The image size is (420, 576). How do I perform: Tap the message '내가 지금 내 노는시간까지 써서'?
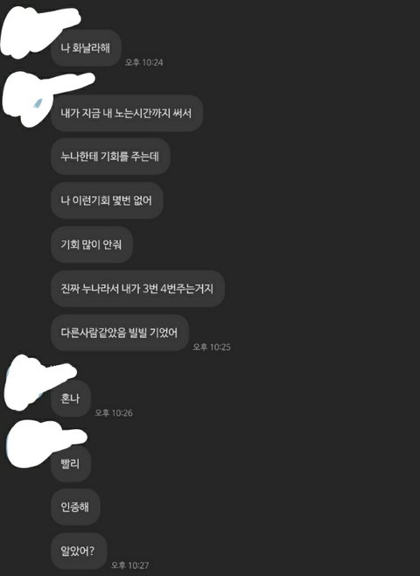(127, 113)
